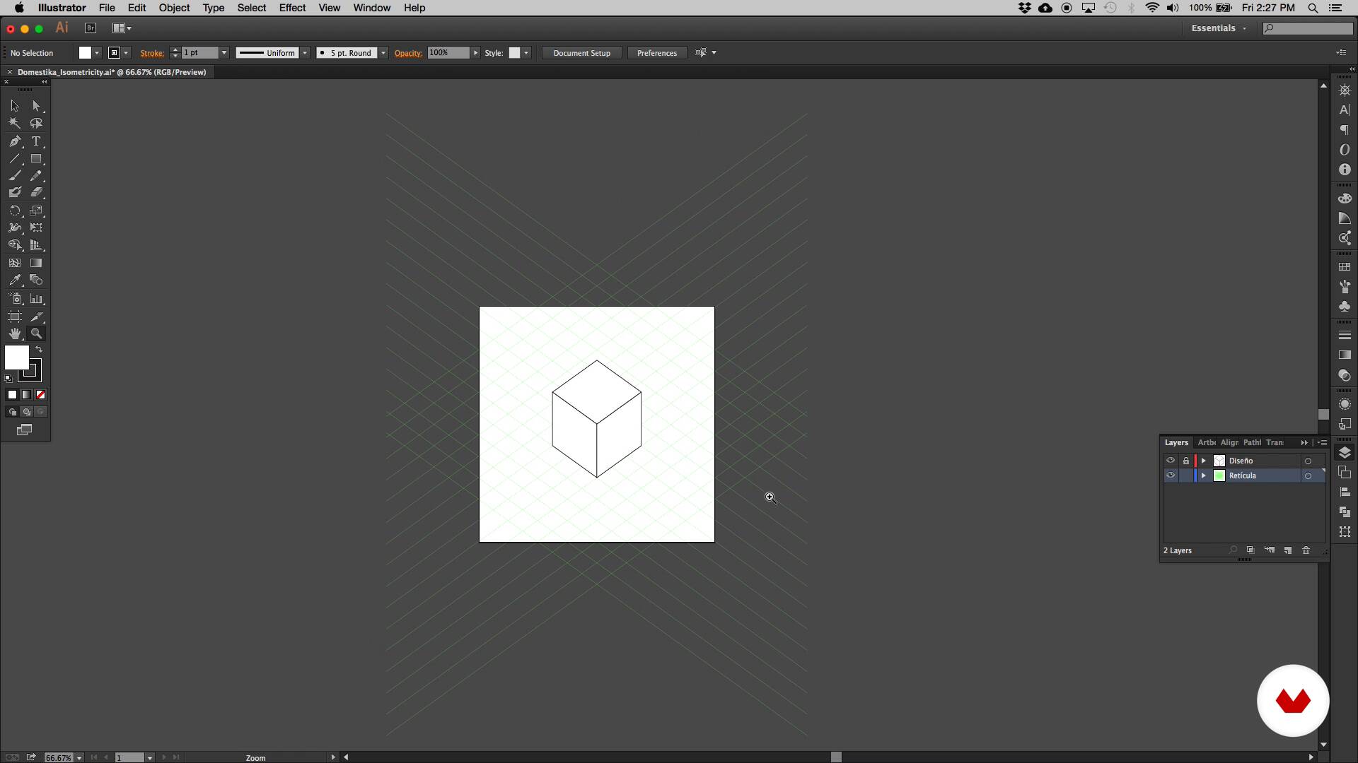The width and height of the screenshot is (1358, 763).
Task: Hide the Retícula layer eye icon
Action: [1171, 475]
